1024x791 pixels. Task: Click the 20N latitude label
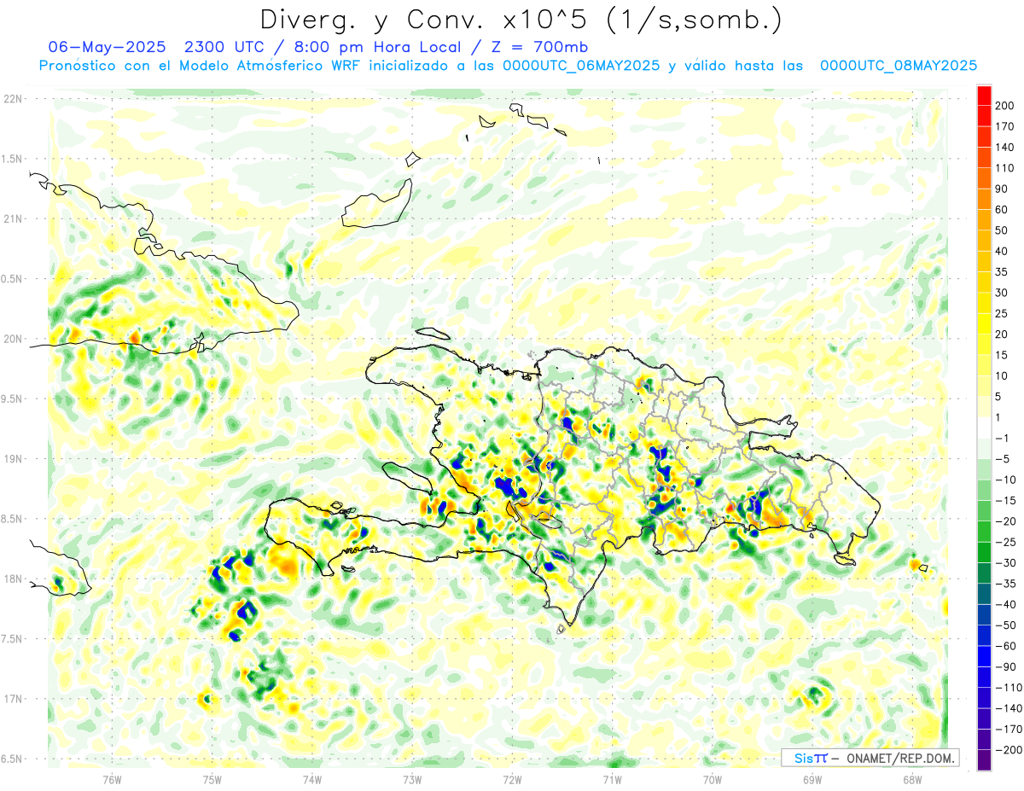[x=13, y=339]
